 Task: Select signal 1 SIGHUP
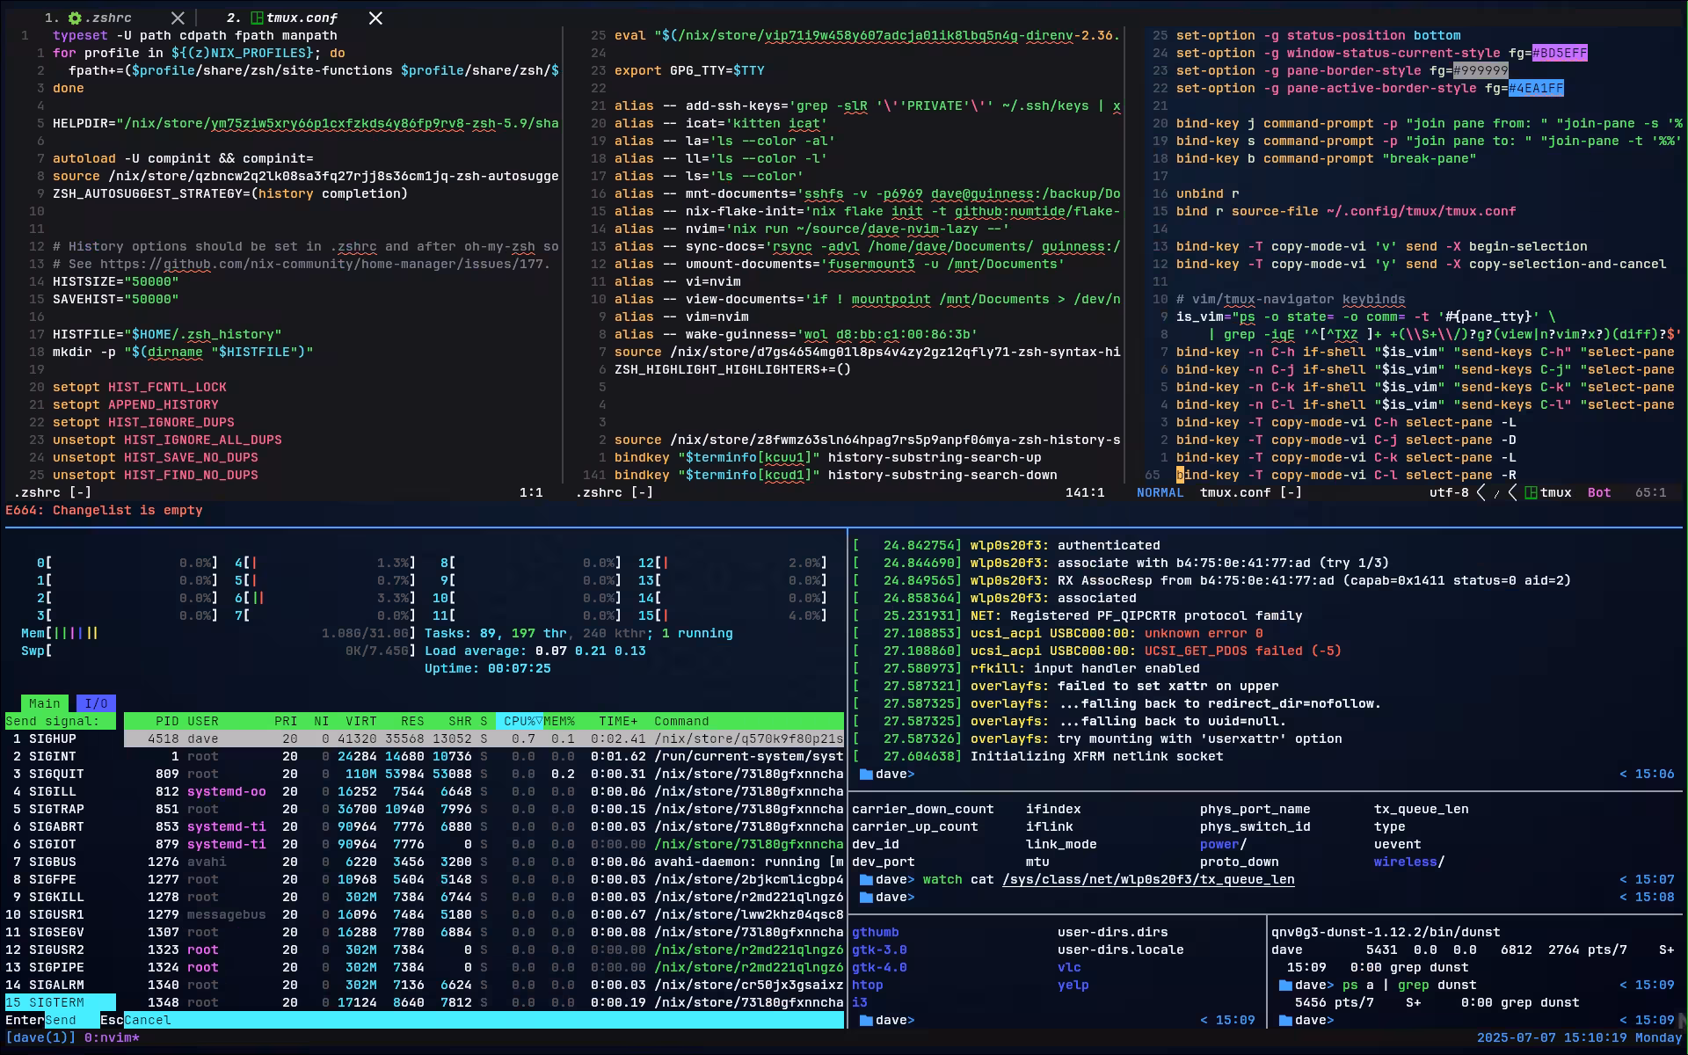[60, 738]
